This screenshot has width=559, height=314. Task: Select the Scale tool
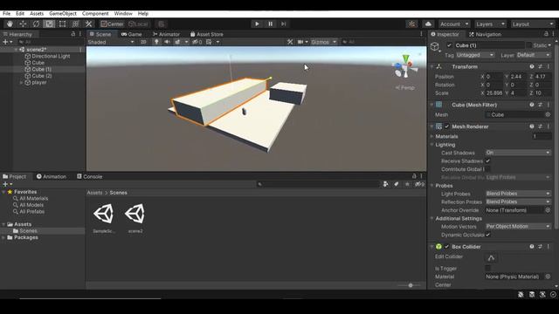point(49,24)
